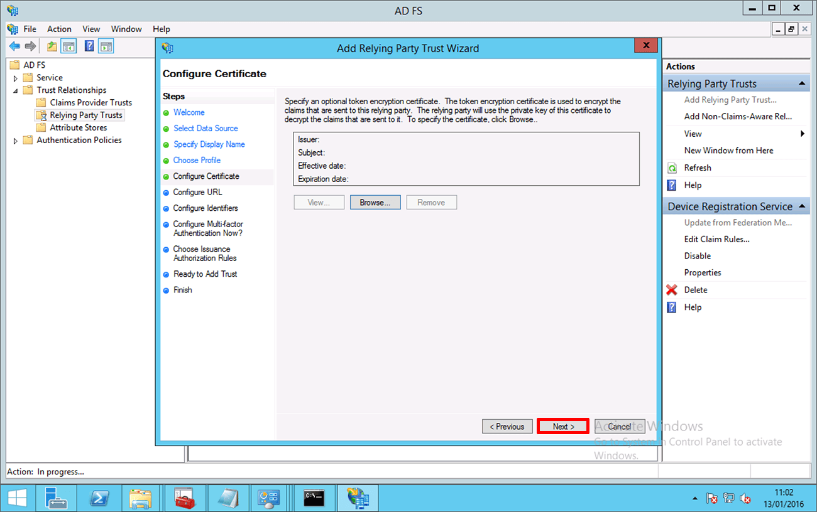Select the Authentication Policies tree item
The image size is (817, 512).
79,141
